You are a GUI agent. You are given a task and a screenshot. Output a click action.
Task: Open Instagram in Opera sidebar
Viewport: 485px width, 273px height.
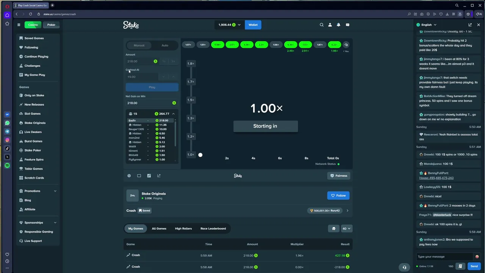tap(7, 140)
